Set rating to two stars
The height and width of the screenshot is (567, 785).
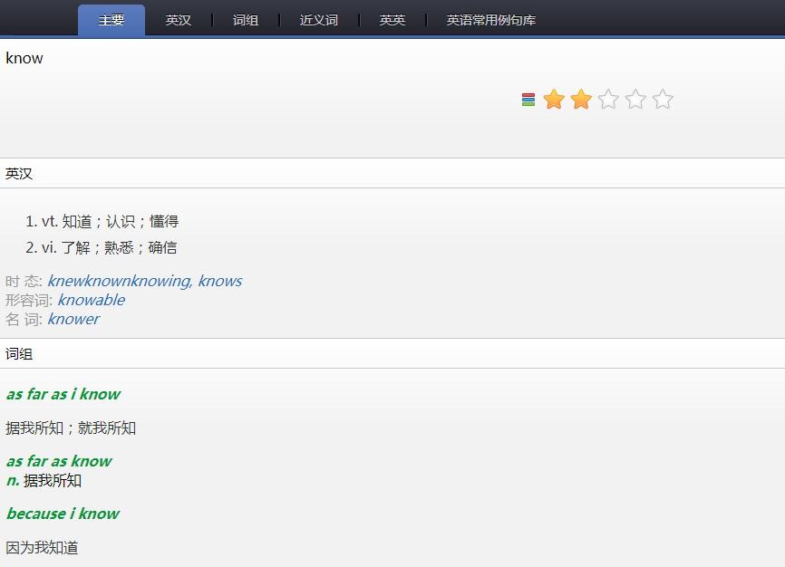pos(581,99)
